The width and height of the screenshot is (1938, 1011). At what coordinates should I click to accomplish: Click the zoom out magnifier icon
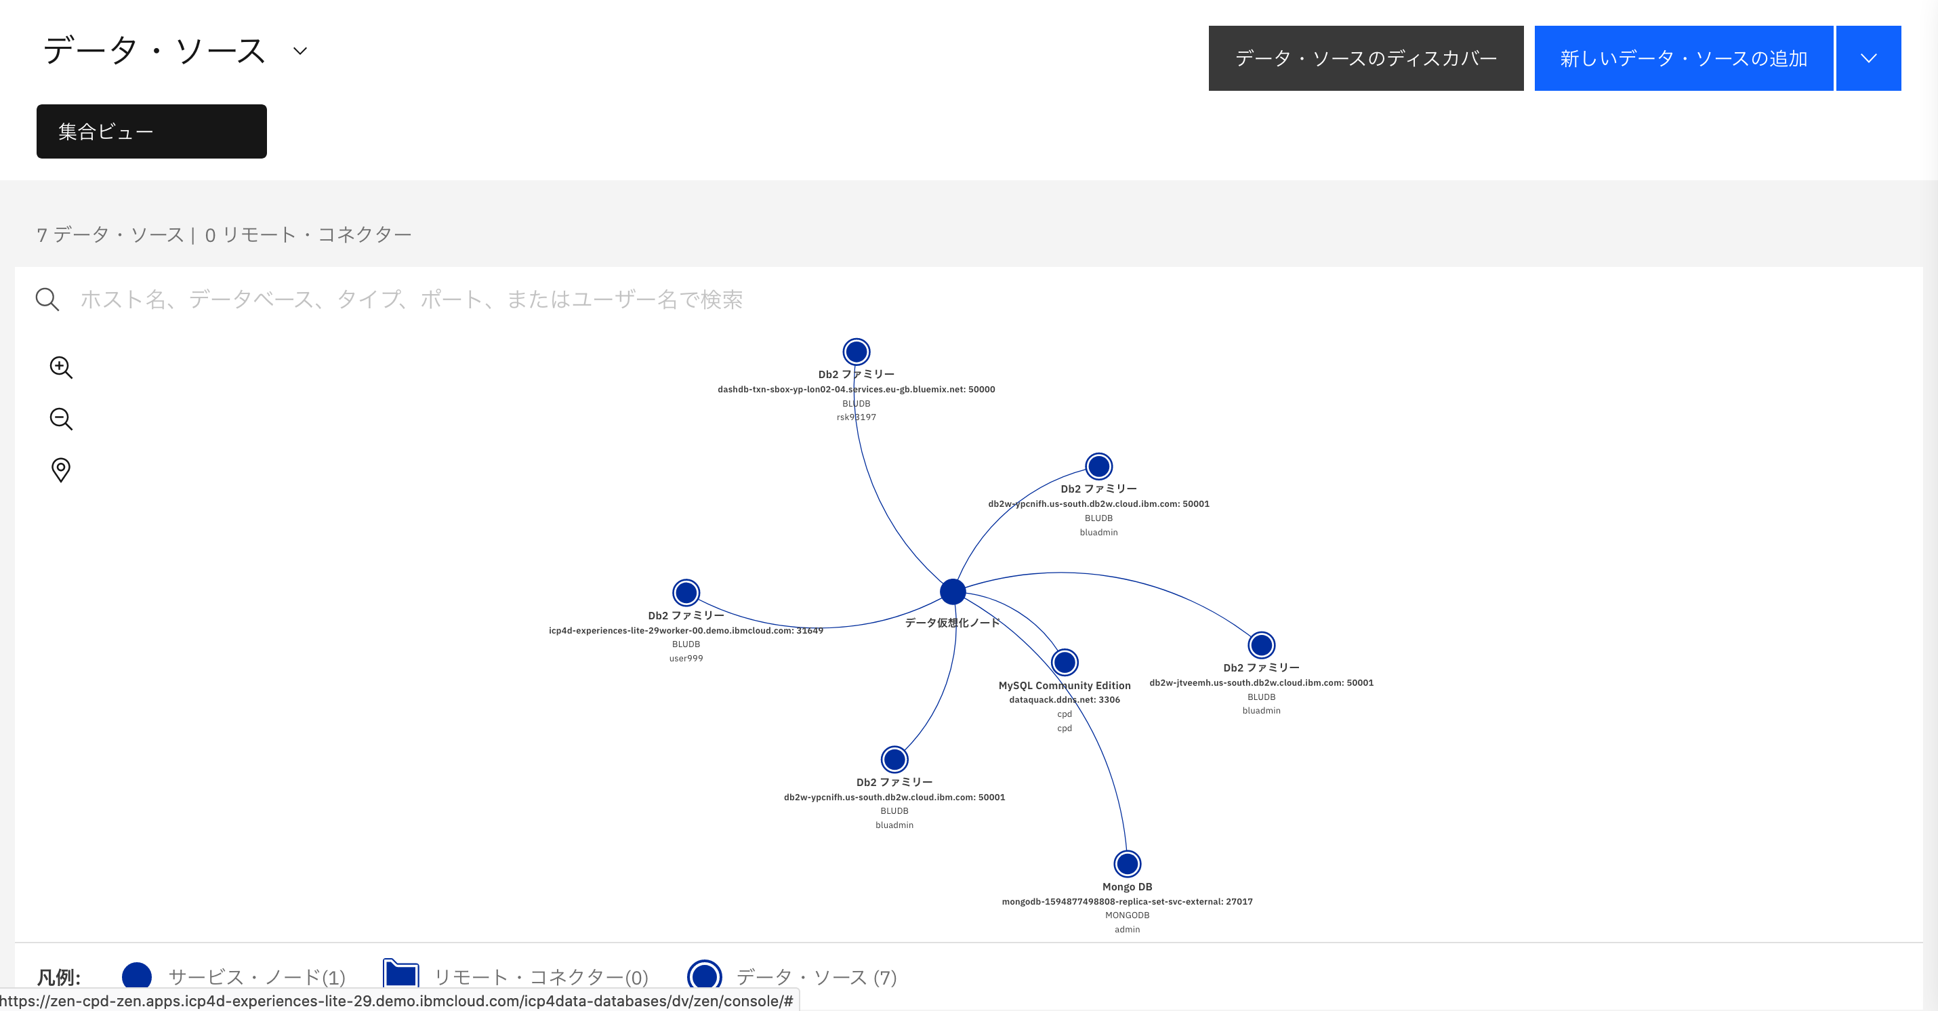coord(61,419)
